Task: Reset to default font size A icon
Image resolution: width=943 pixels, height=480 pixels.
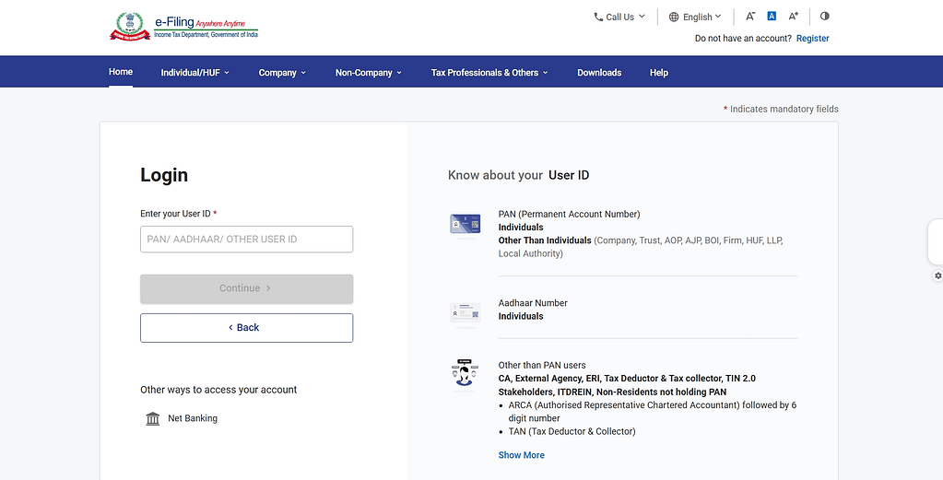Action: [772, 17]
